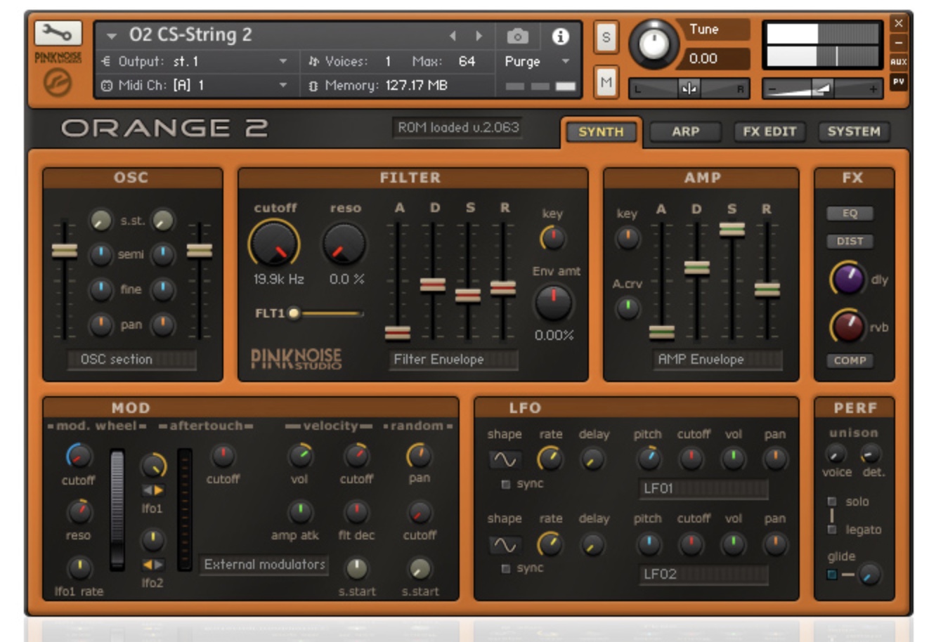Go to previous preset arrow
Viewport: 929px width, 642px height.
pyautogui.click(x=453, y=35)
